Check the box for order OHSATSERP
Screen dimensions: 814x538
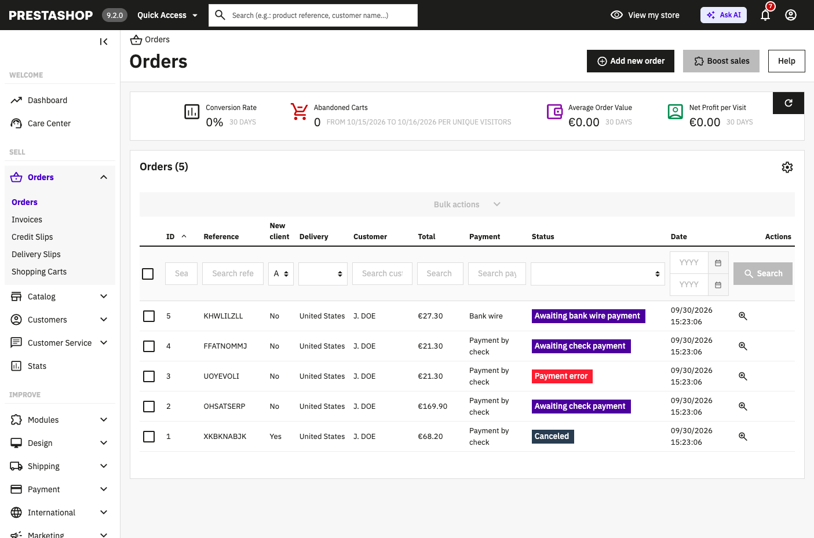tap(149, 407)
